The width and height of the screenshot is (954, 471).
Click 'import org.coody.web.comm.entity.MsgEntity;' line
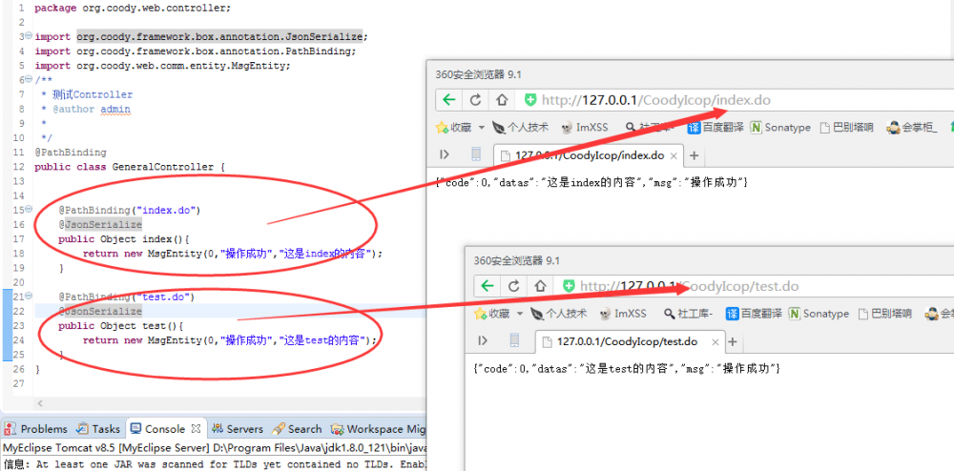[x=162, y=66]
